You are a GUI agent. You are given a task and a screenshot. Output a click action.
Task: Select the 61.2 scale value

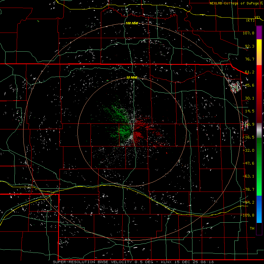(250, 72)
